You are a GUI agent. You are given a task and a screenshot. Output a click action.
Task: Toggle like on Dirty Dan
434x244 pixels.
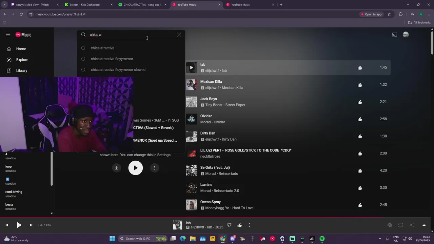(x=360, y=136)
